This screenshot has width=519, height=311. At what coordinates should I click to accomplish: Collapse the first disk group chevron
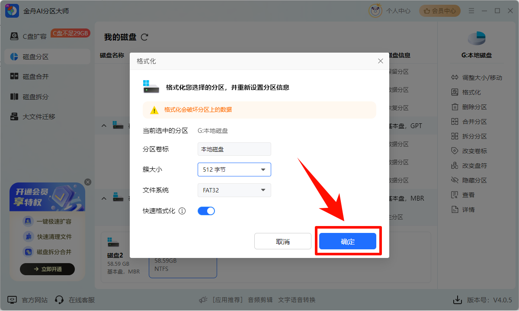(104, 126)
